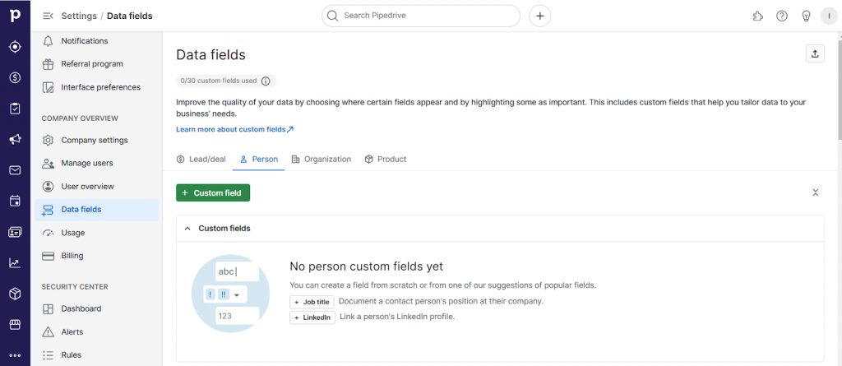Collapse all sections using the arrows icon

tap(815, 192)
